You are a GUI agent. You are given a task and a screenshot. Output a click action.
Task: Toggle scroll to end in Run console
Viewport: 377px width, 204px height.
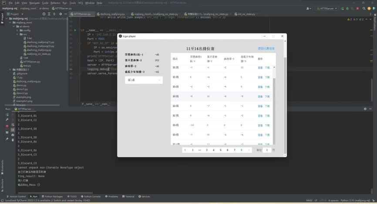13,130
